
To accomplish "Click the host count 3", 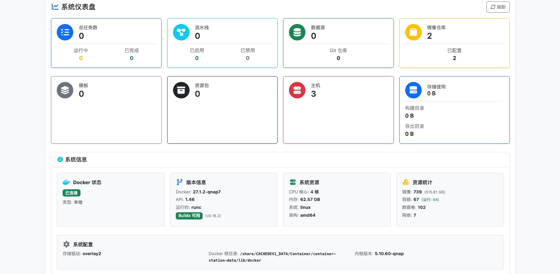I will coord(313,94).
